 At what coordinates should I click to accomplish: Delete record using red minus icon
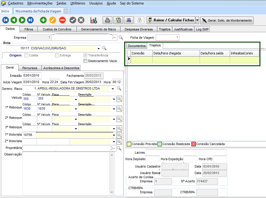(x=62, y=20)
